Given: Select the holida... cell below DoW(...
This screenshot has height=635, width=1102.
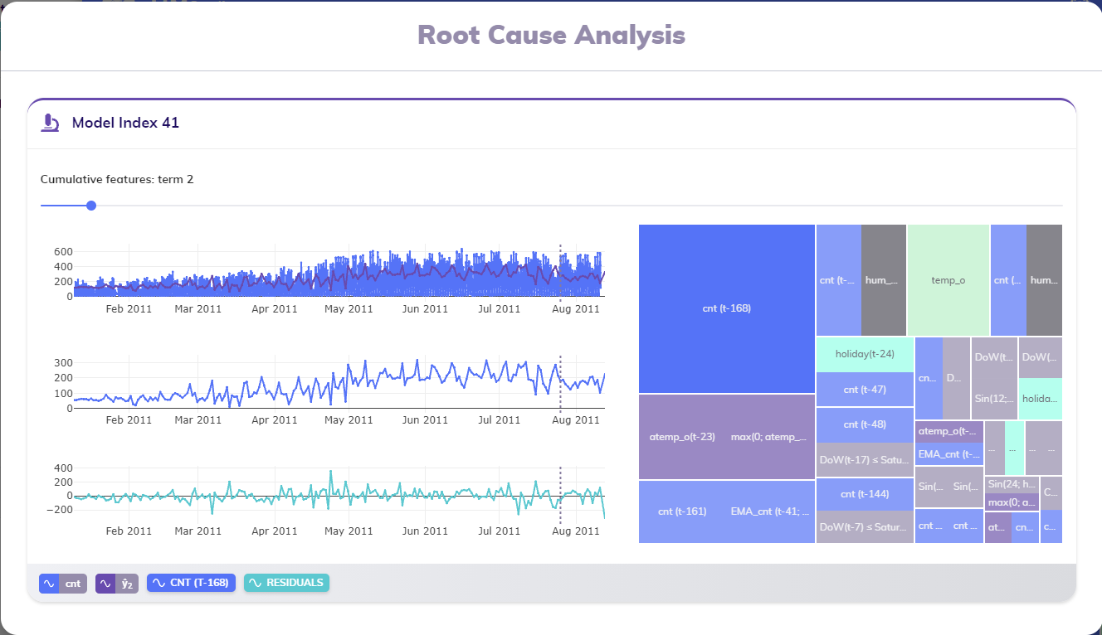Looking at the screenshot, I should pos(1041,399).
